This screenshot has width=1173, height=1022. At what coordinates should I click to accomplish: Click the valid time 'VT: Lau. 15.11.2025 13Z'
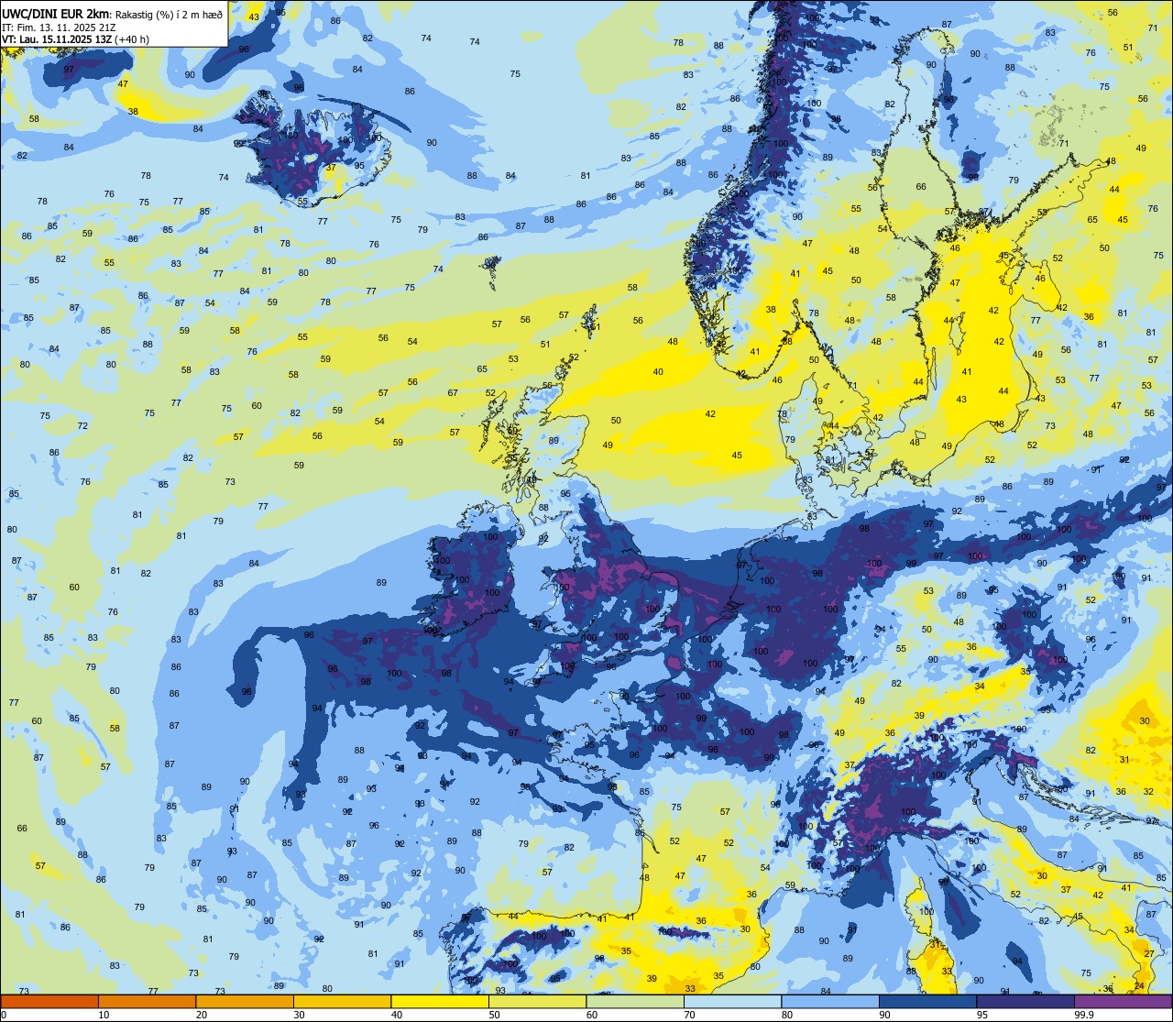point(57,39)
